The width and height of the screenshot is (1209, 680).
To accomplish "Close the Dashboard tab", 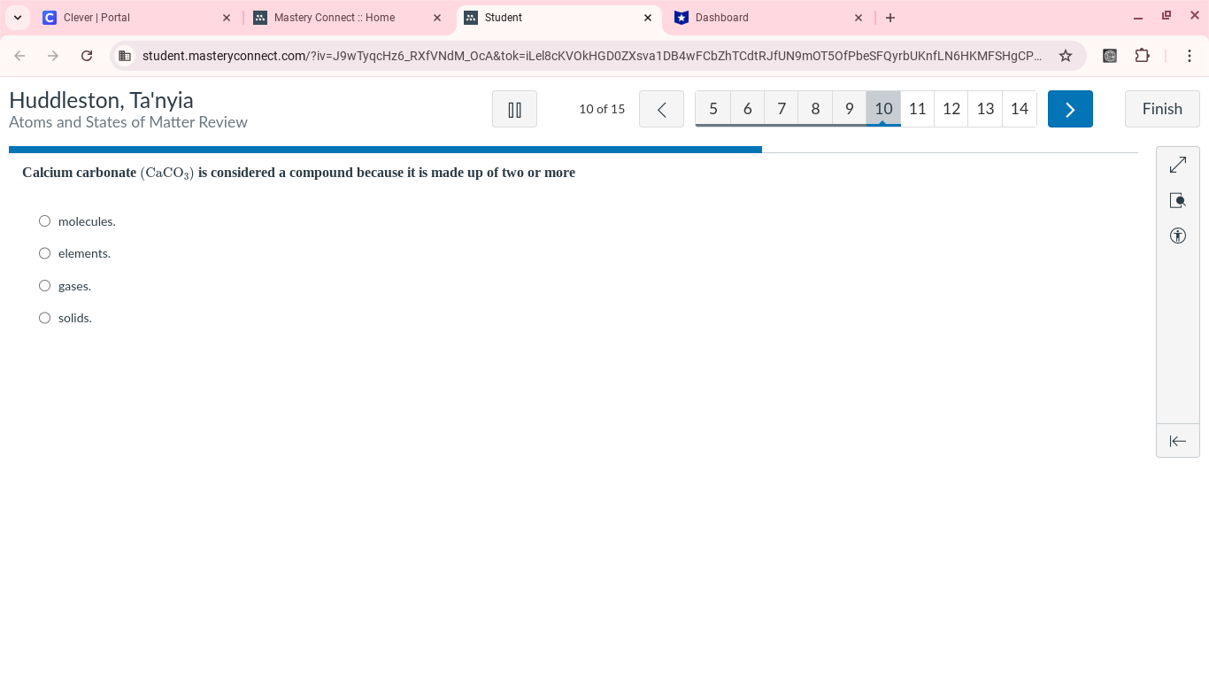I will [859, 18].
